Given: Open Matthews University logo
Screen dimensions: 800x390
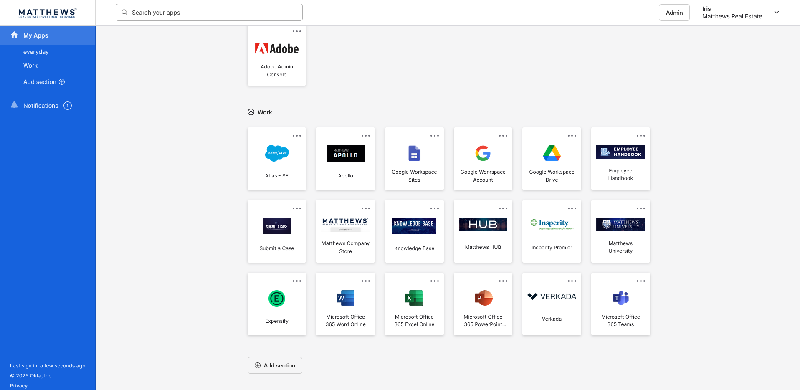Looking at the screenshot, I should [620, 224].
